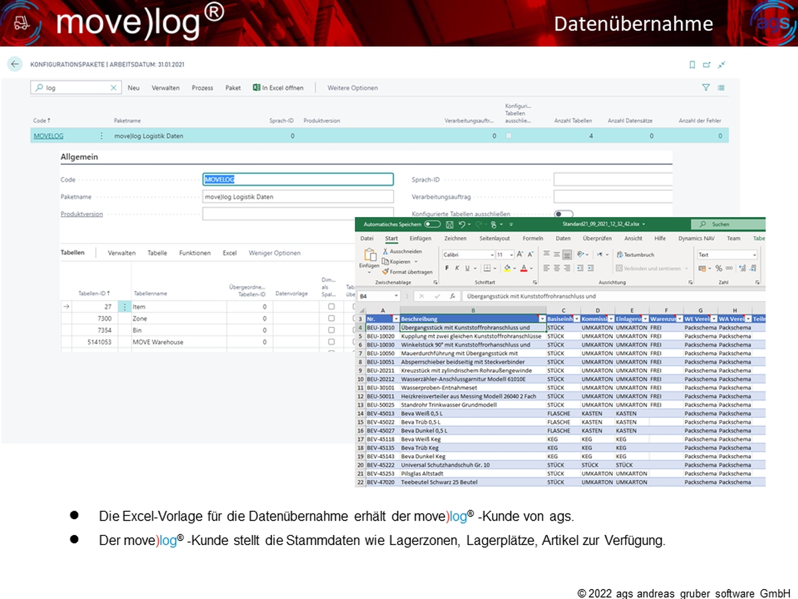Image resolution: width=798 pixels, height=599 pixels.
Task: Click the percent style button
Action: click(x=718, y=268)
